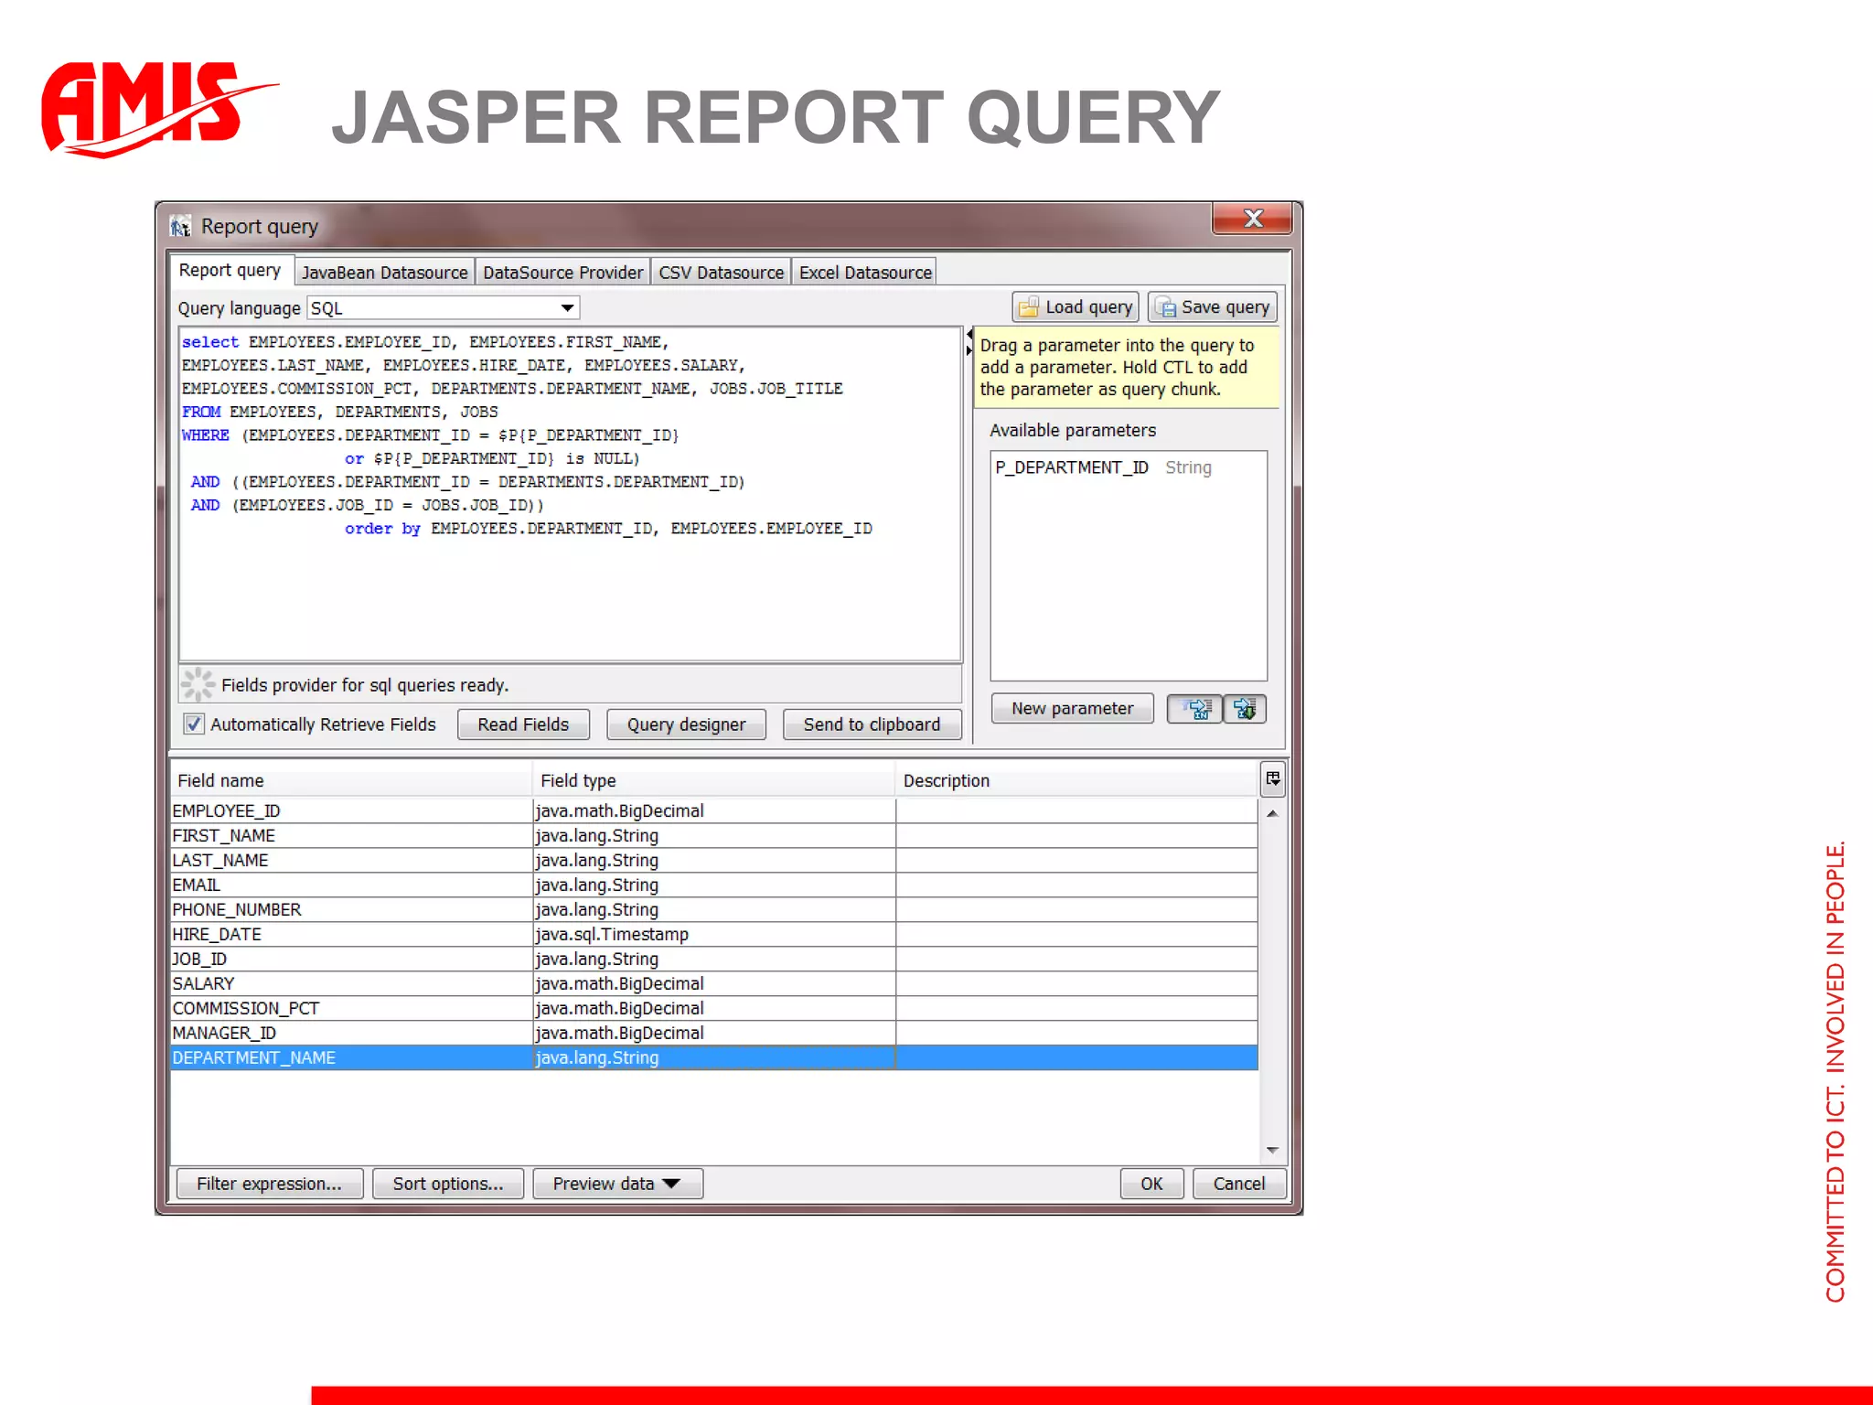Open Filter expression dialog
Viewport: 1873px width, 1405px height.
click(269, 1184)
